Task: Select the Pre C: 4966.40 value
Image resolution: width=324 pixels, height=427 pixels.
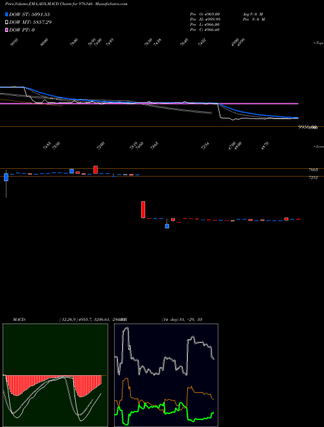Action: click(x=205, y=30)
